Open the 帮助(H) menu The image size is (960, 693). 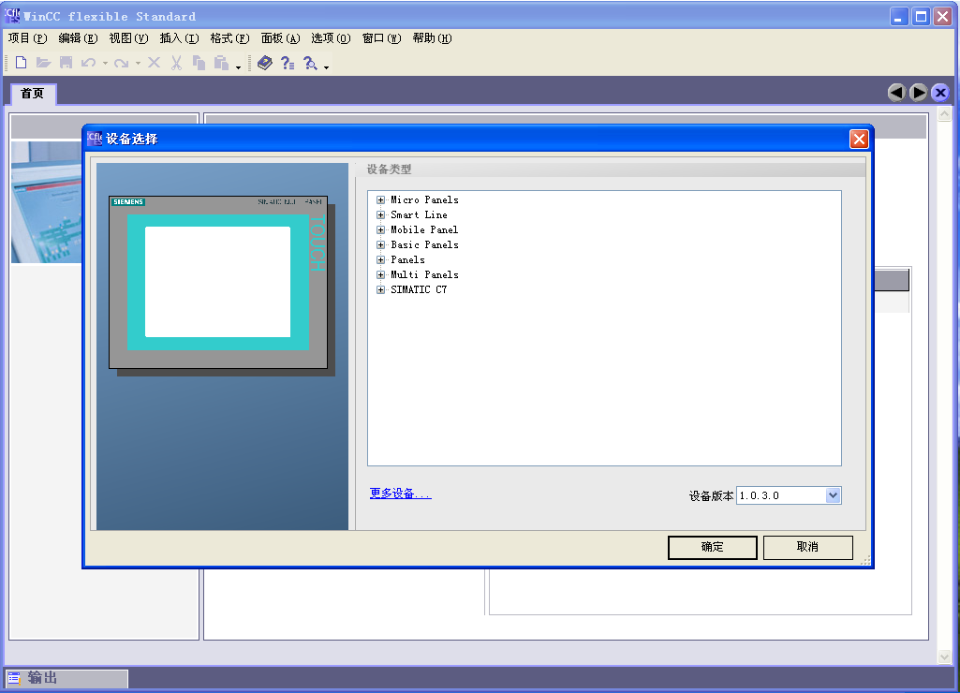click(433, 38)
